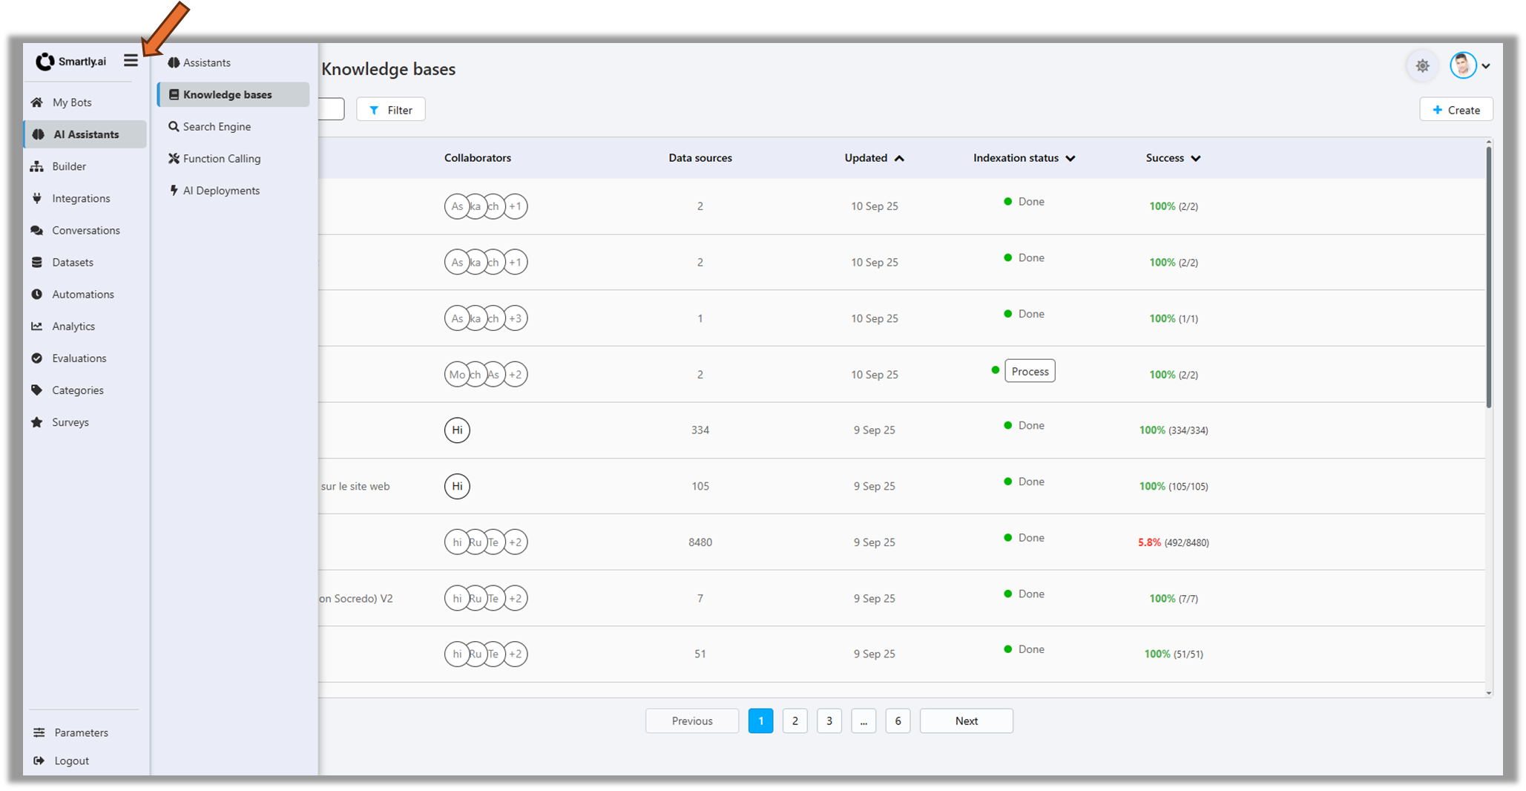Go to the Next page
The image size is (1526, 791).
tap(966, 721)
